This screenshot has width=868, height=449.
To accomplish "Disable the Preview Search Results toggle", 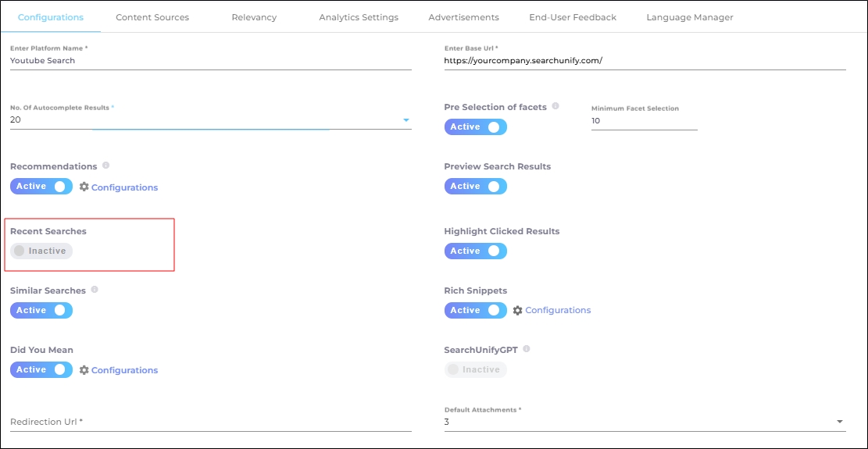I will [x=475, y=187].
